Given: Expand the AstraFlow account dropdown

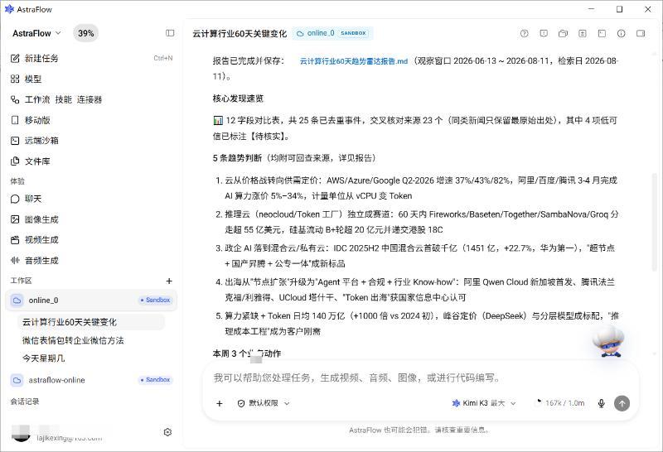Looking at the screenshot, I should 36,33.
